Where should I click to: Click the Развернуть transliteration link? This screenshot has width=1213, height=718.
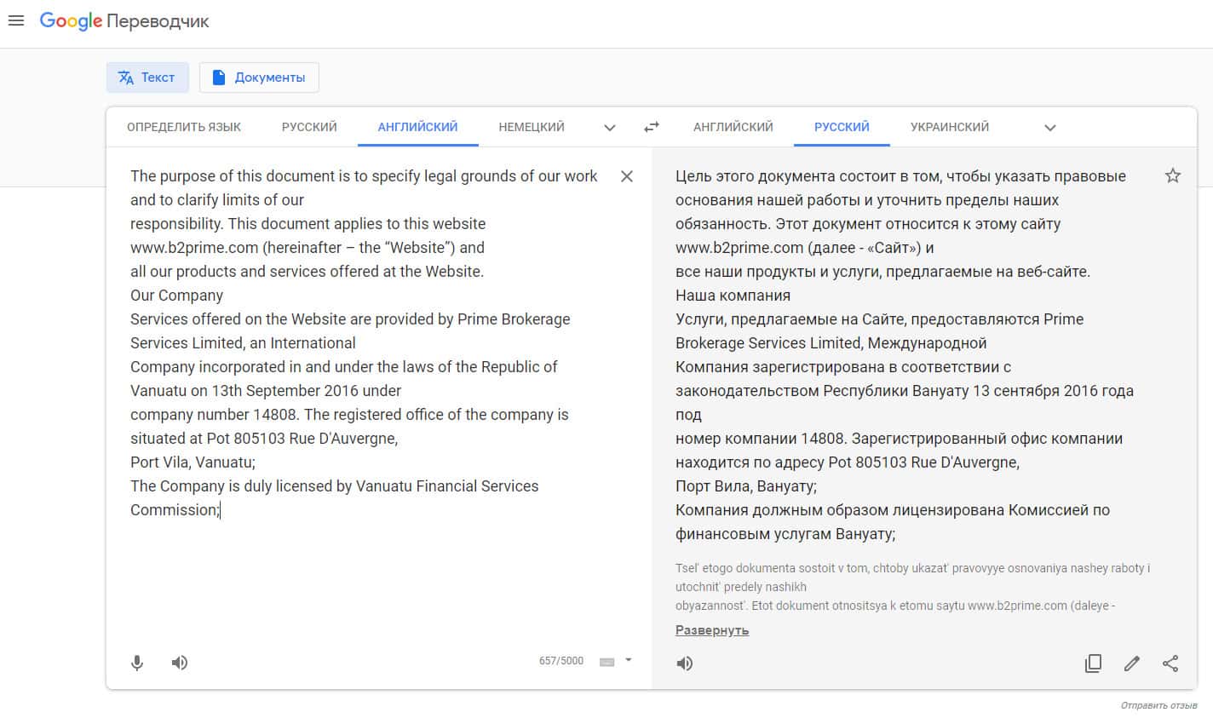(712, 630)
